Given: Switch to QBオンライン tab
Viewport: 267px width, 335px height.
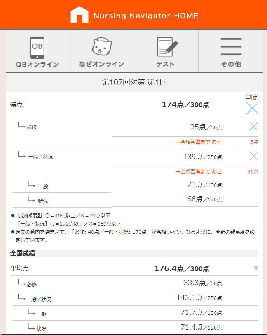Looking at the screenshot, I should [x=37, y=64].
